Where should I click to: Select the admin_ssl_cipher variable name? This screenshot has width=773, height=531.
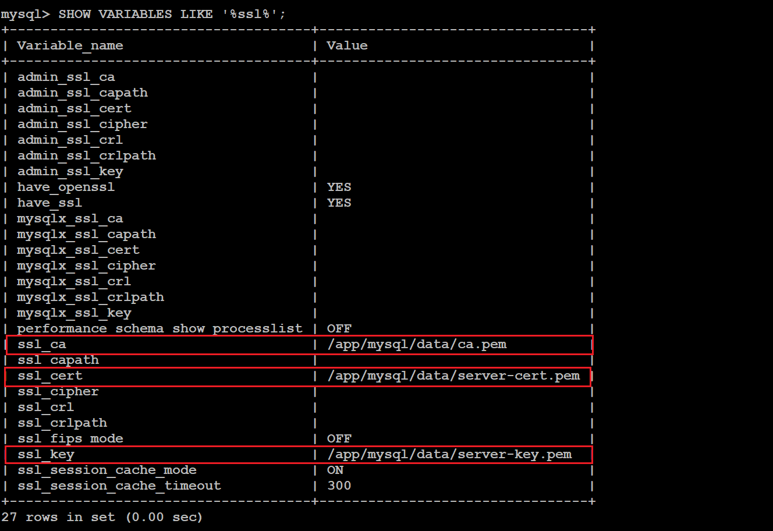pos(82,124)
